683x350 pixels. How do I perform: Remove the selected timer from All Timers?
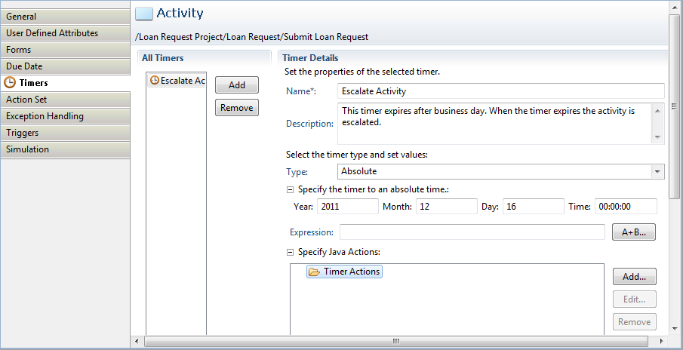pyautogui.click(x=237, y=108)
